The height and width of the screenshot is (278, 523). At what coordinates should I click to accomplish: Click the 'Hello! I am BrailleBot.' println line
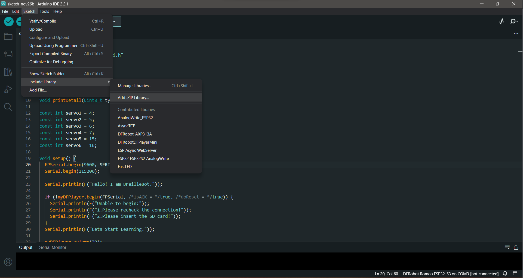point(103,184)
